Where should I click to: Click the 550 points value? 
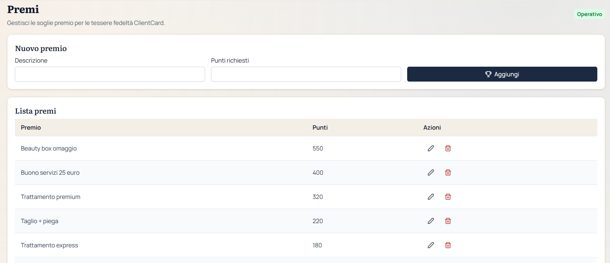[x=318, y=148]
